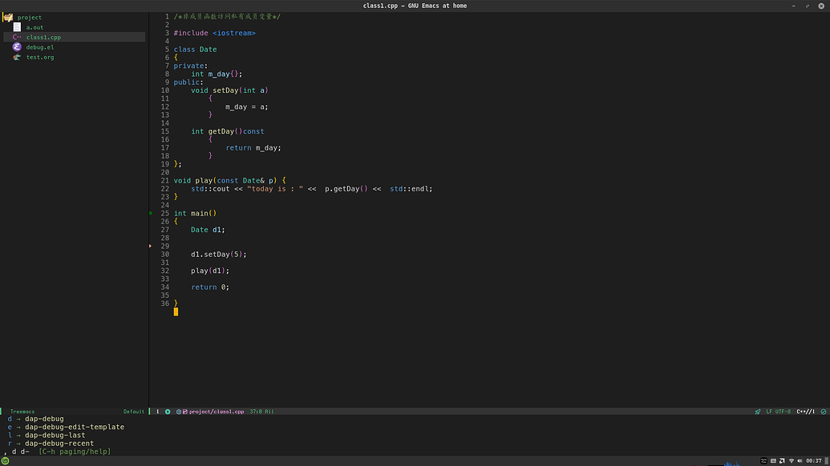Click the orange fringe arrow at line 29
The height and width of the screenshot is (466, 830).
click(x=151, y=246)
